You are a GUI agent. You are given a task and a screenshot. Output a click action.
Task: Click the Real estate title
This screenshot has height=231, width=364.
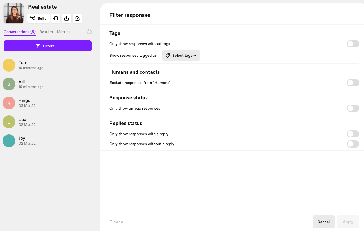point(43,7)
